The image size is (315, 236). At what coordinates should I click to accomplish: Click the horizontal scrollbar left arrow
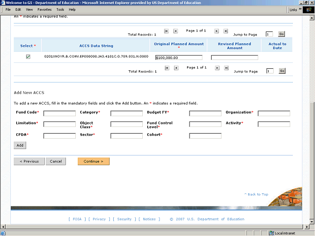click(x=3, y=227)
